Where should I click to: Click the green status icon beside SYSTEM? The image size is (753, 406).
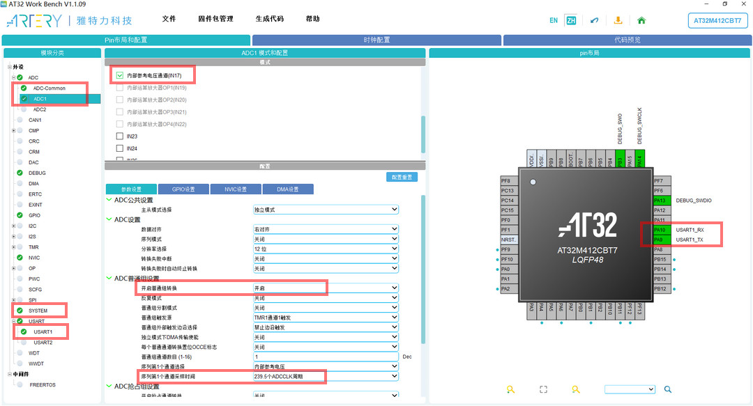[20, 311]
